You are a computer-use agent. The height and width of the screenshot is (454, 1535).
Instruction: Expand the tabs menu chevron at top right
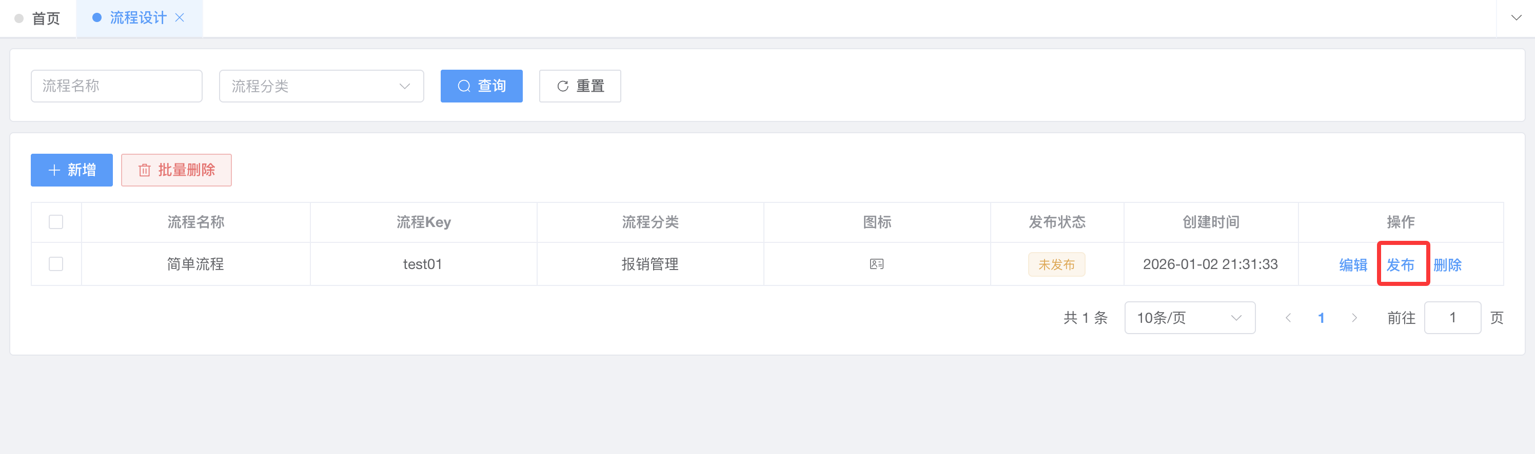[x=1516, y=18]
